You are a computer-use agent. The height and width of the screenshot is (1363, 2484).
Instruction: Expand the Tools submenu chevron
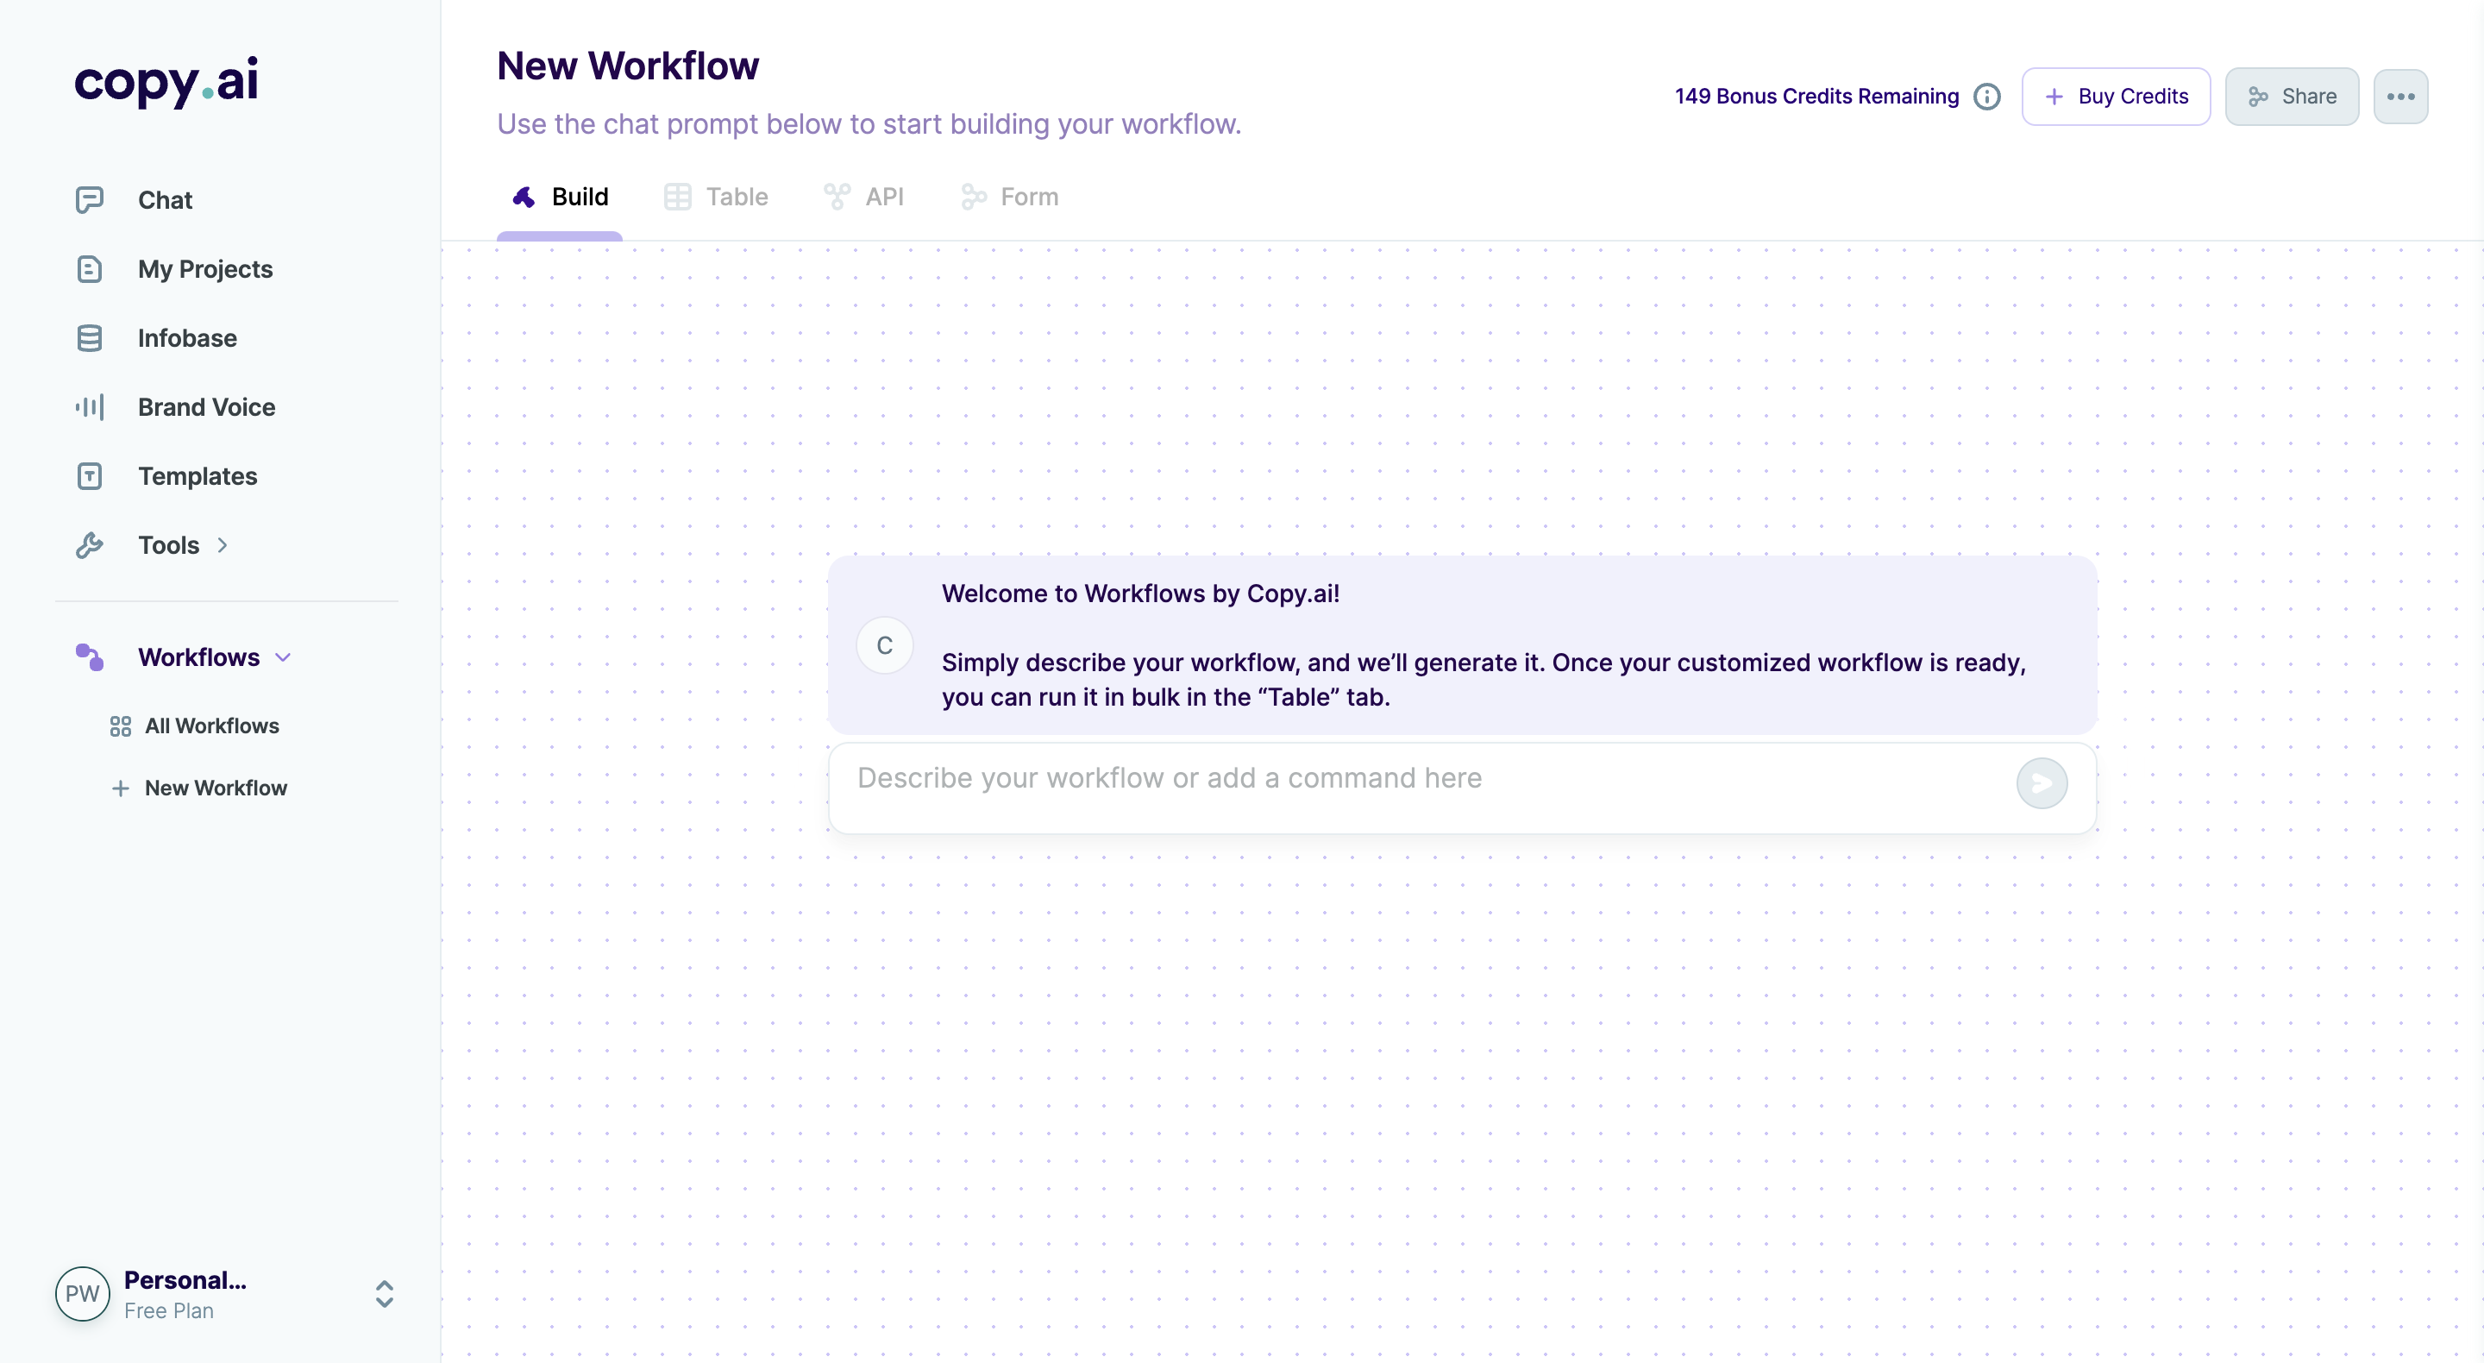(x=223, y=545)
